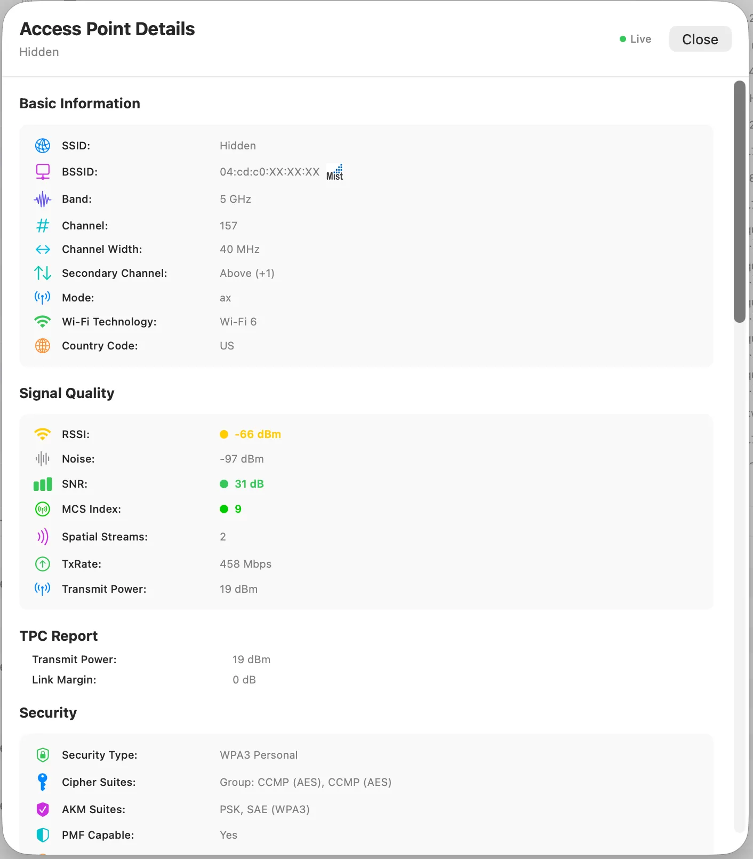
Task: Click the Country Code globe icon
Action: point(43,346)
